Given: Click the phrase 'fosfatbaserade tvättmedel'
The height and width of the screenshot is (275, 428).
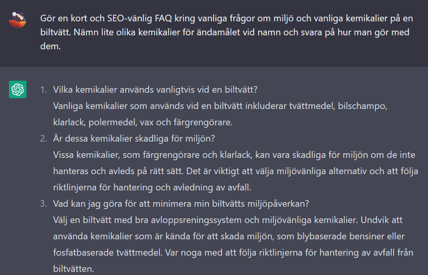Looking at the screenshot, I should [108, 253].
